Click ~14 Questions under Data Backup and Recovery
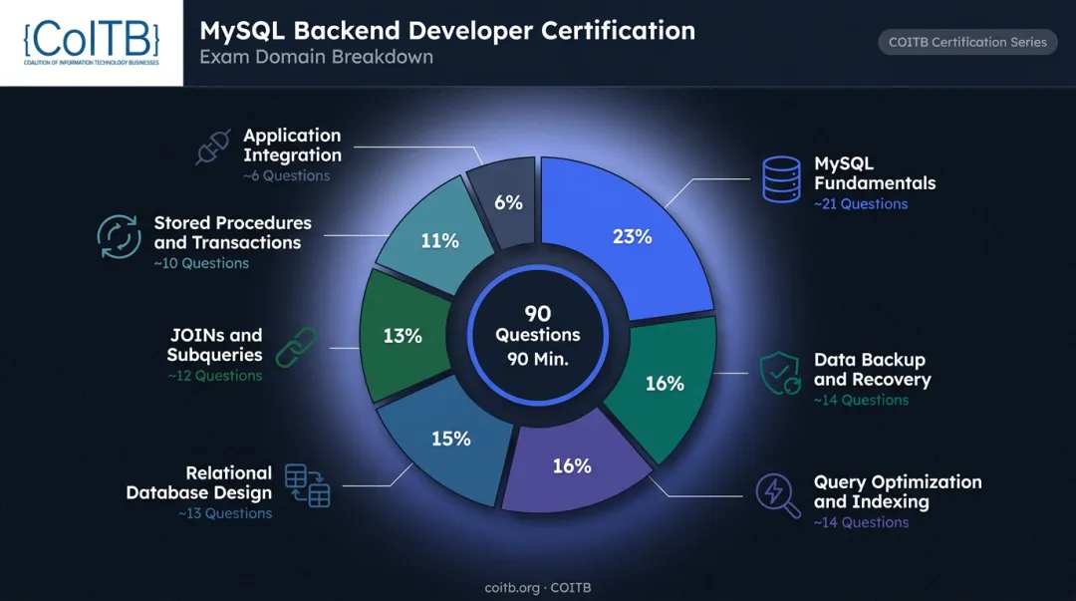The width and height of the screenshot is (1076, 601). tap(862, 400)
